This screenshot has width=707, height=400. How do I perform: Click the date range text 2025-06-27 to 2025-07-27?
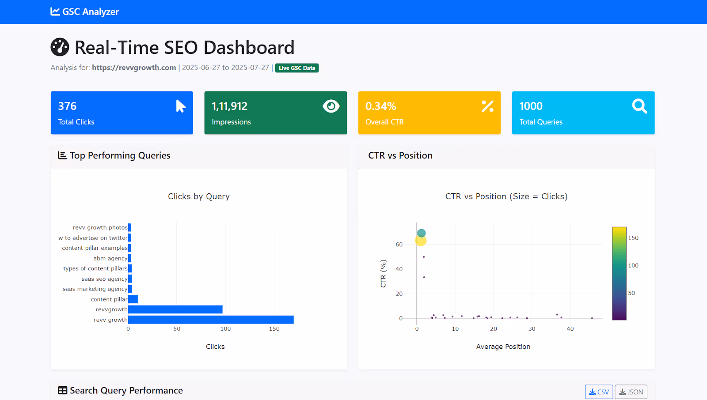pos(226,68)
